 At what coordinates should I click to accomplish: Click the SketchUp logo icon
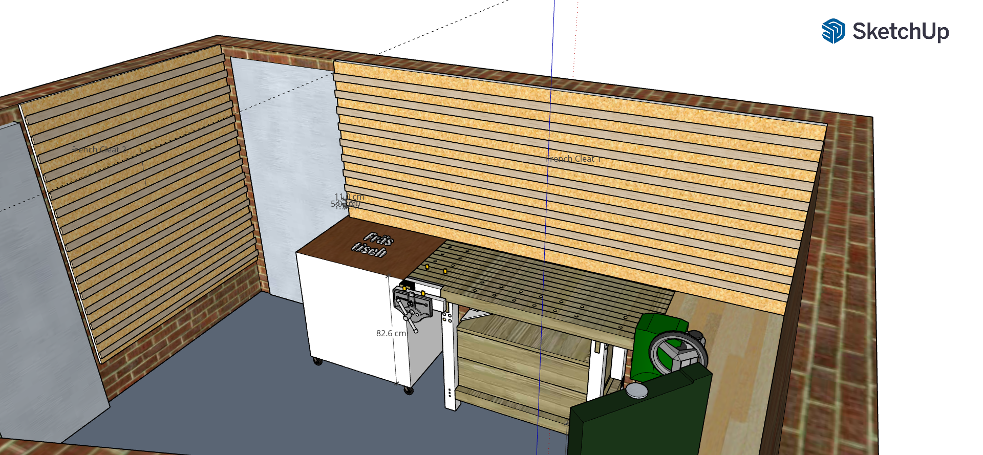coord(833,31)
